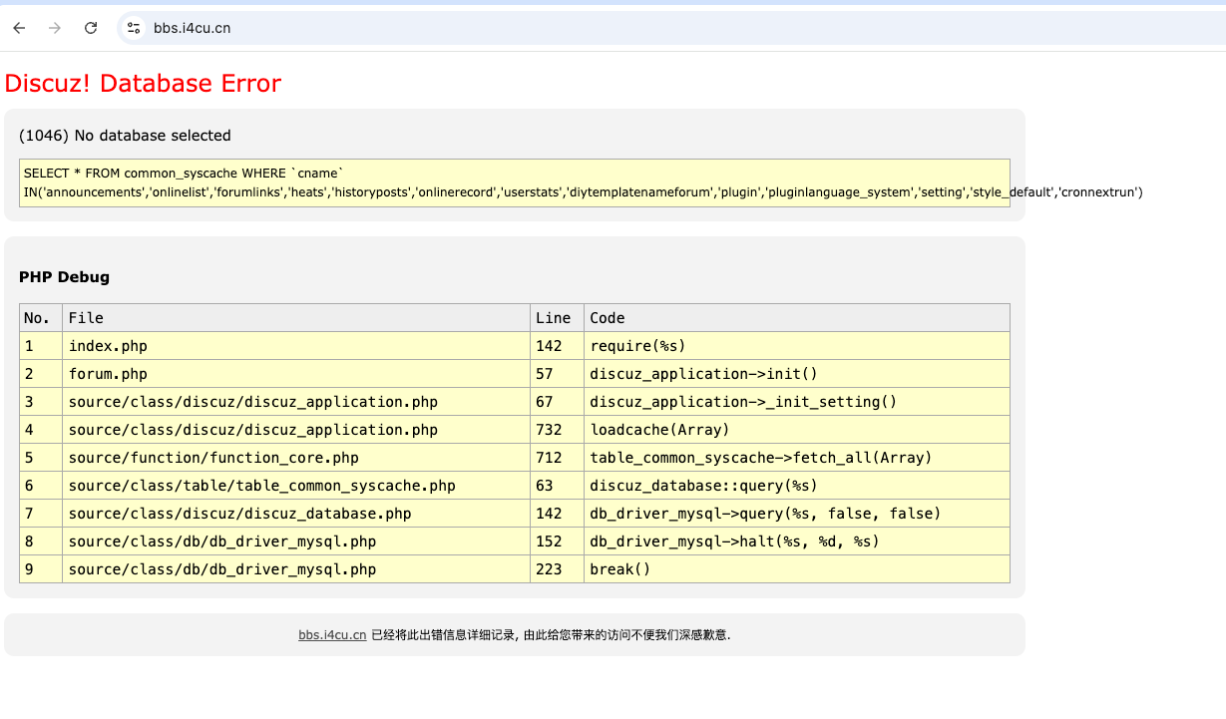This screenshot has width=1226, height=719.
Task: Click the 'loadcache(Array)' code cell
Action: [x=797, y=430]
